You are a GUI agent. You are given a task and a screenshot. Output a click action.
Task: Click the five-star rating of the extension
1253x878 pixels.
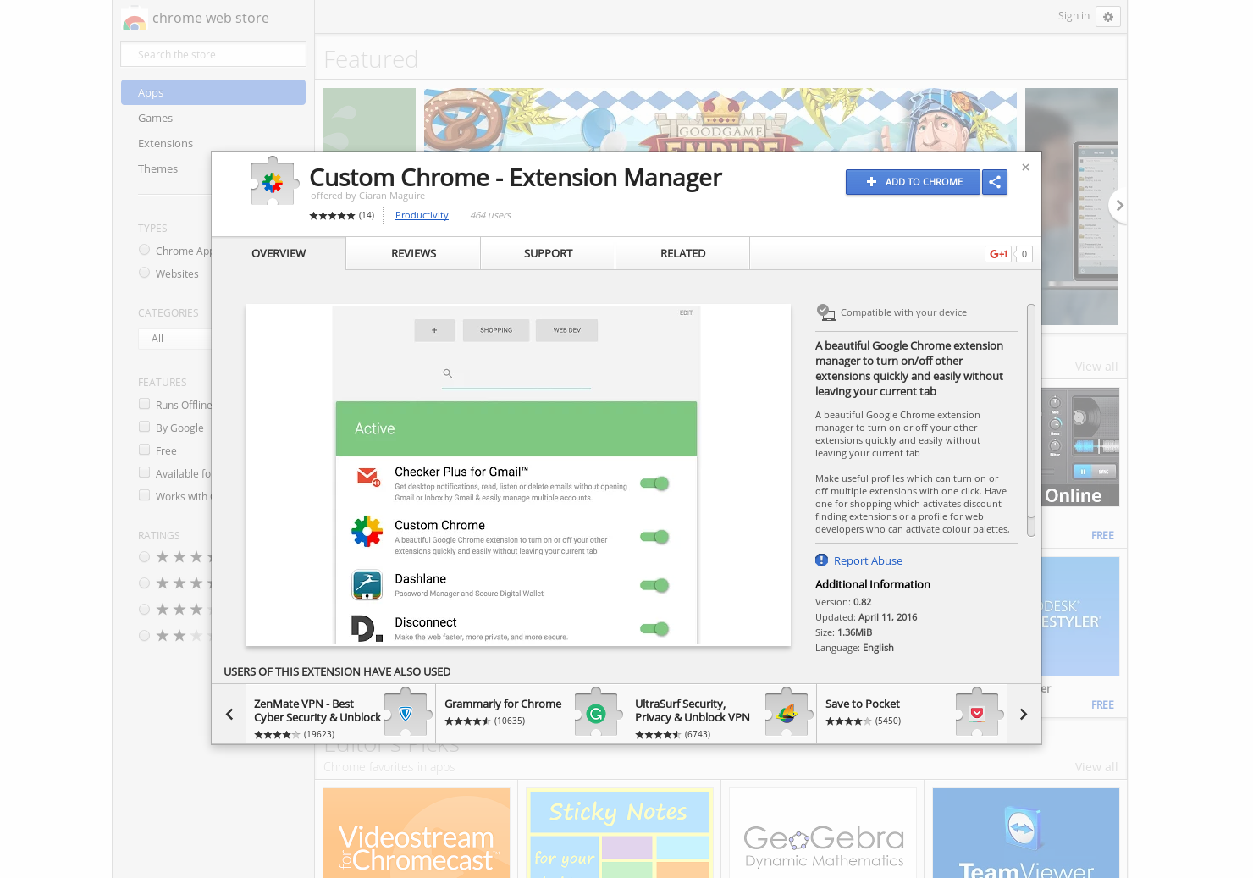click(332, 216)
